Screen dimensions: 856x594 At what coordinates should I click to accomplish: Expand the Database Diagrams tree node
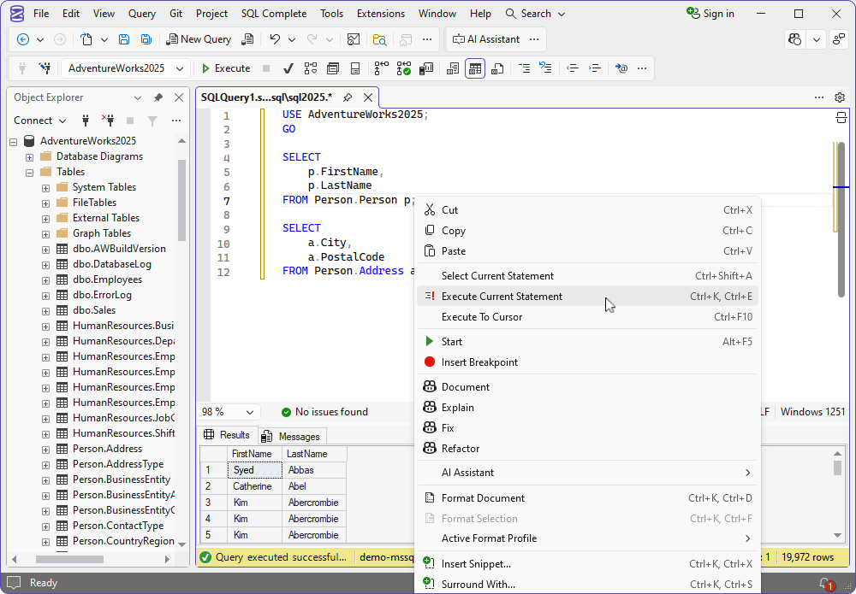click(29, 157)
